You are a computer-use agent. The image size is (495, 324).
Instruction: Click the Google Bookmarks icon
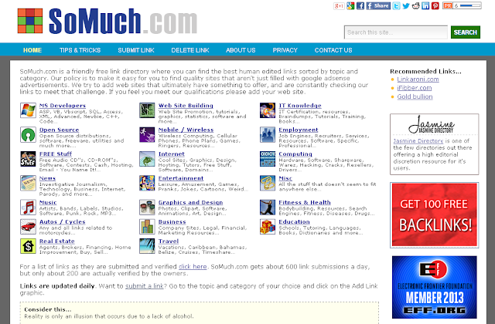click(x=350, y=5)
